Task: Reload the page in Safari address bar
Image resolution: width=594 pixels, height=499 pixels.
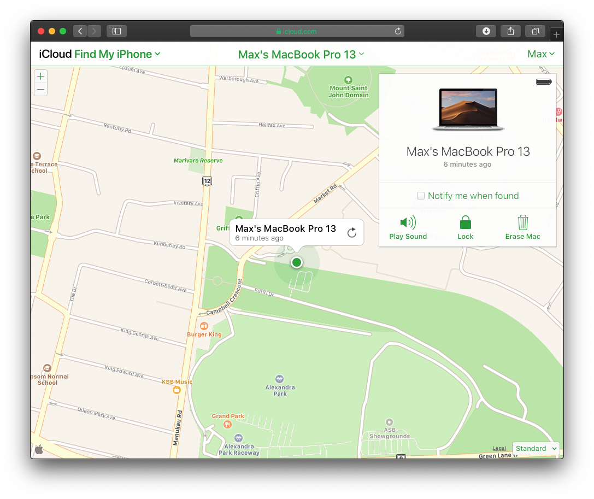Action: (x=398, y=31)
